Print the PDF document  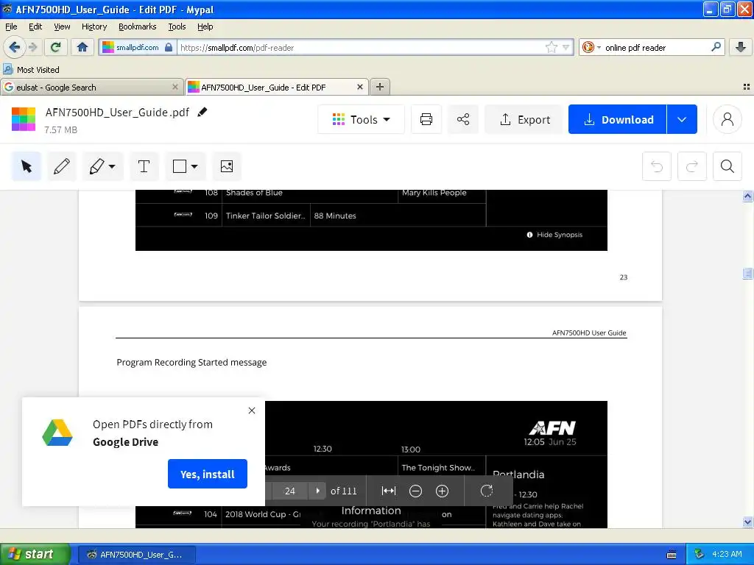426,119
